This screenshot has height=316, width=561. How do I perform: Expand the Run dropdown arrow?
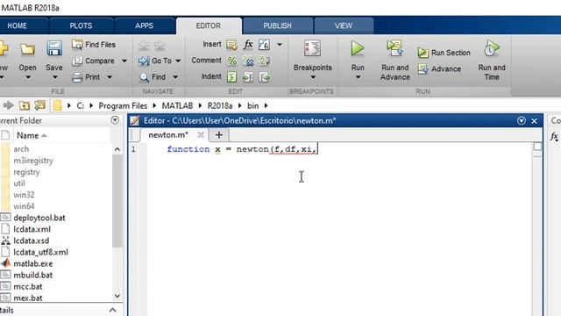[358, 77]
